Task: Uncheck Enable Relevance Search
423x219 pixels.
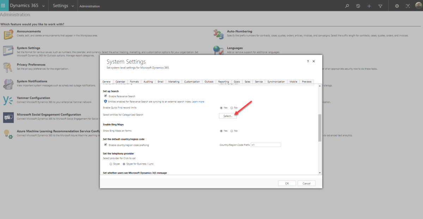Action: pos(105,96)
